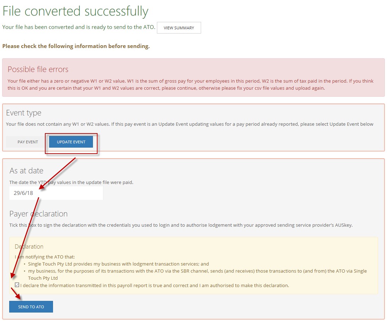Viewport: 387px width, 321px height.
Task: Click the 'date the YTD pay values' hint text
Action: (71, 182)
